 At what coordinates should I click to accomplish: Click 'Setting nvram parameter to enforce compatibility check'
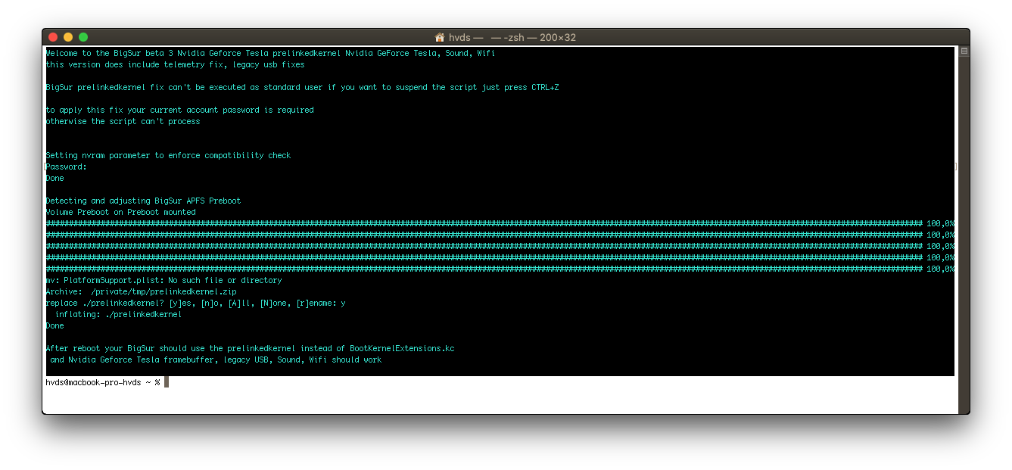pyautogui.click(x=168, y=155)
